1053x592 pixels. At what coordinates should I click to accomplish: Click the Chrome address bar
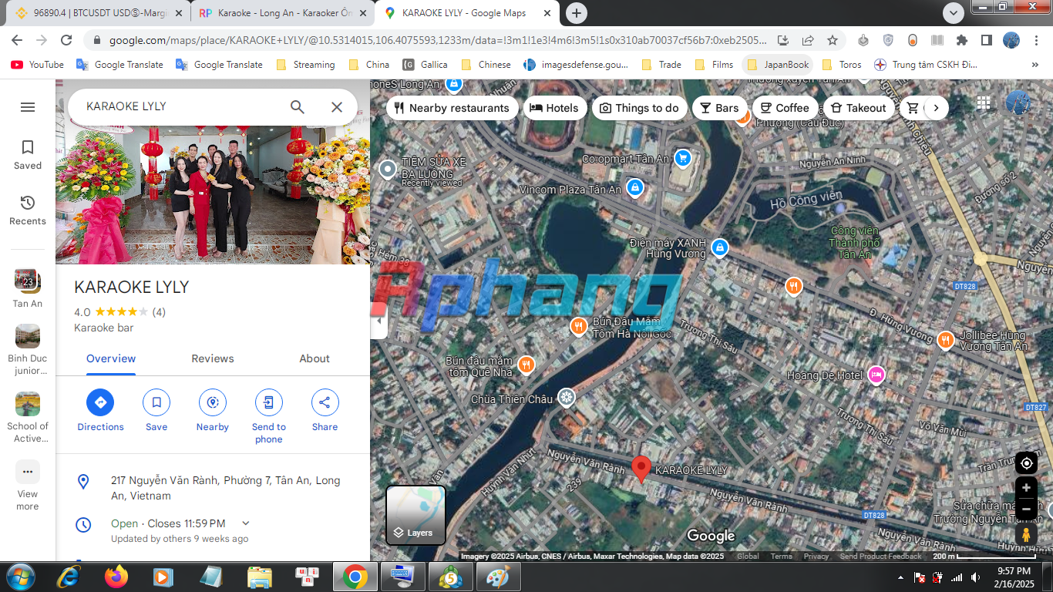click(x=438, y=40)
